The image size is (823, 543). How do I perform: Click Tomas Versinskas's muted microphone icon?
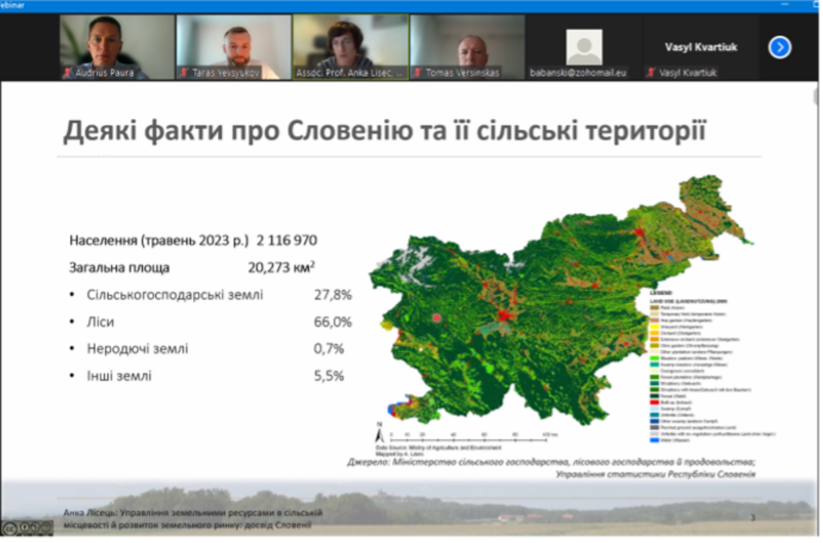pyautogui.click(x=418, y=73)
